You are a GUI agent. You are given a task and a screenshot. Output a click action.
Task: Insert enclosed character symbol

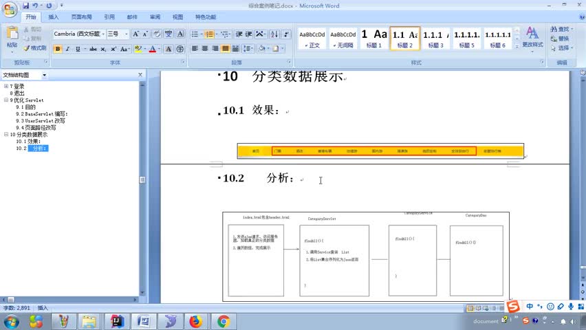coord(180,49)
